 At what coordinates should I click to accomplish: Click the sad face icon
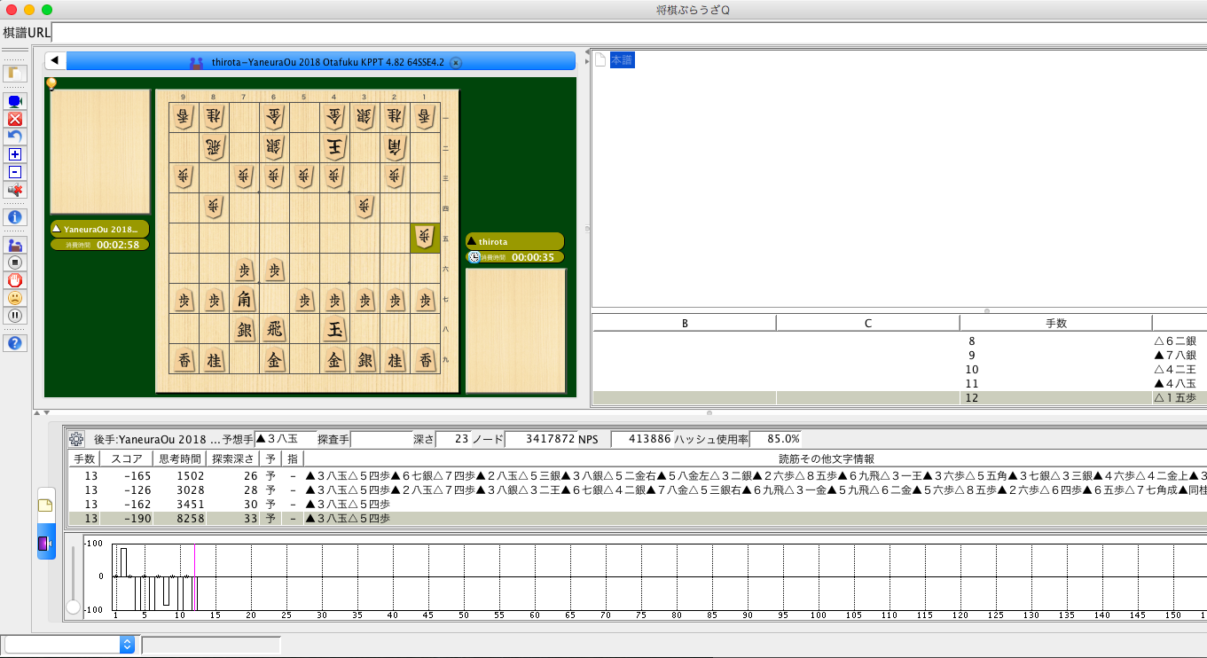coord(15,298)
